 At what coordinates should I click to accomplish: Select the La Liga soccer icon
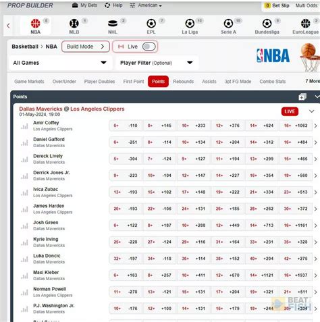(190, 24)
